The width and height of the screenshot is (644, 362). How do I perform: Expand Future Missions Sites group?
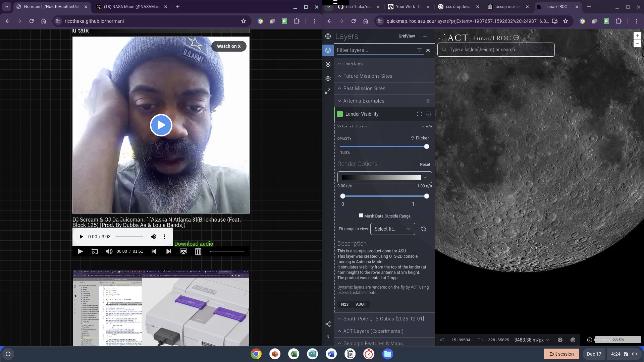(384, 76)
